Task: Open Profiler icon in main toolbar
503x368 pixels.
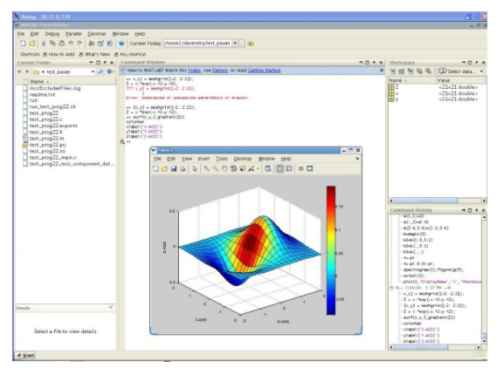Action: click(109, 44)
